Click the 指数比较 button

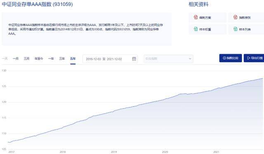[231, 58]
